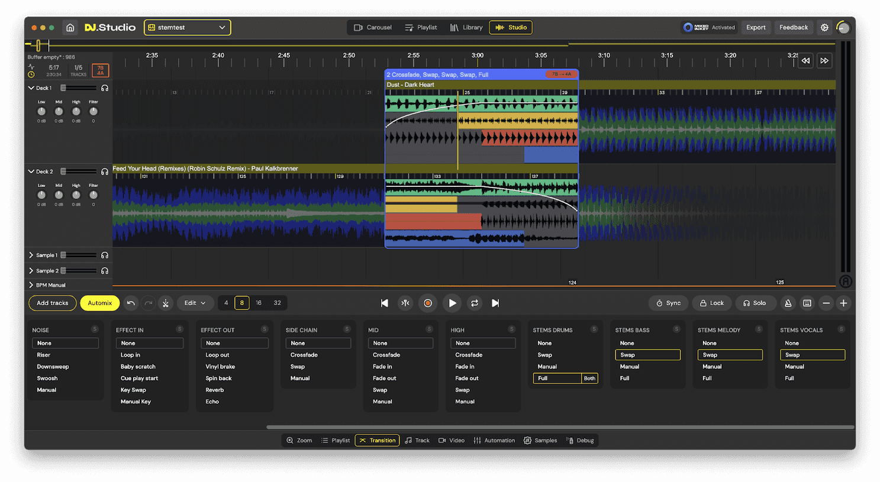Screen dimensions: 880x482
Task: Expand the Sample 1 row
Action: pos(31,255)
